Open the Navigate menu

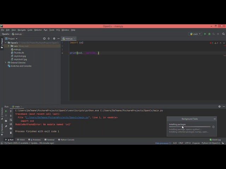tap(22, 30)
